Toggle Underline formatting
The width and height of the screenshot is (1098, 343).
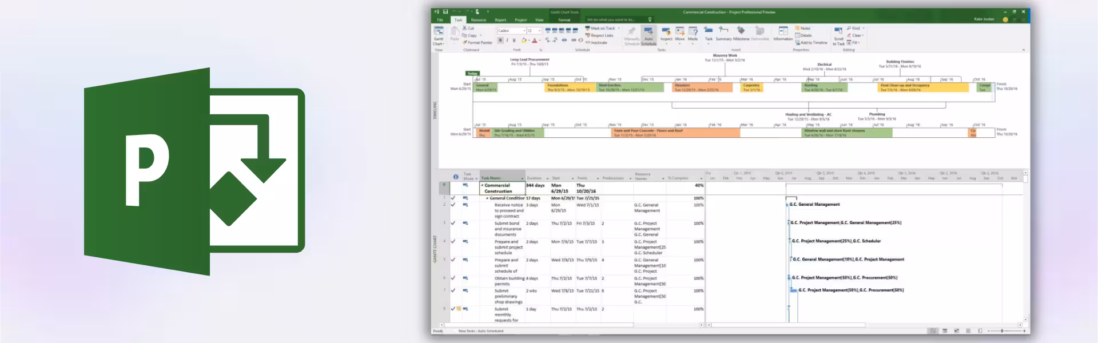click(514, 40)
